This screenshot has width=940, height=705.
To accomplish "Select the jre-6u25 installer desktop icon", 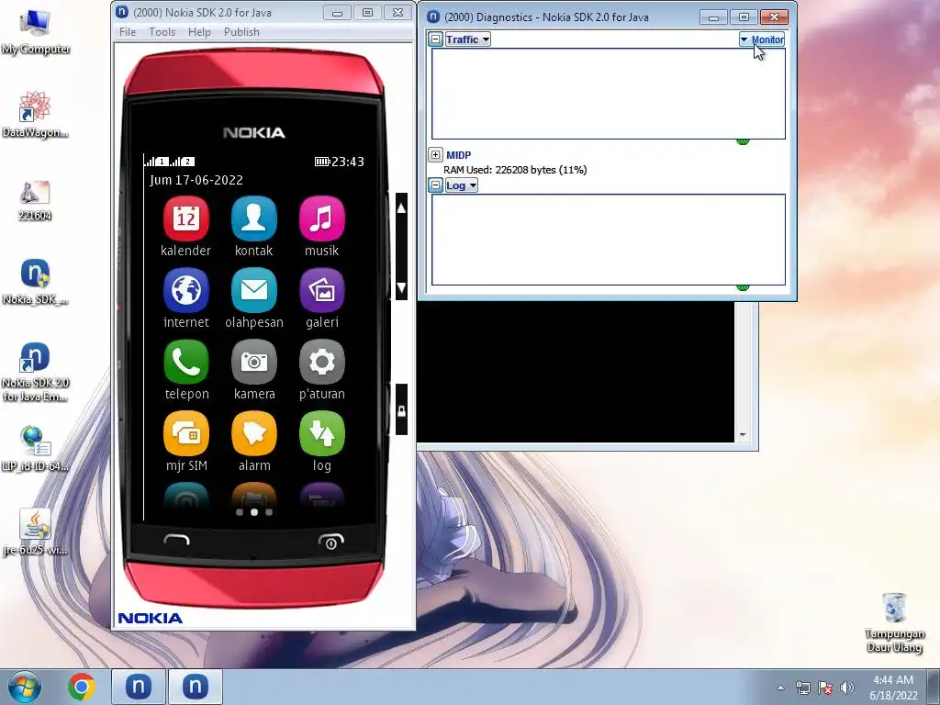I will (35, 532).
